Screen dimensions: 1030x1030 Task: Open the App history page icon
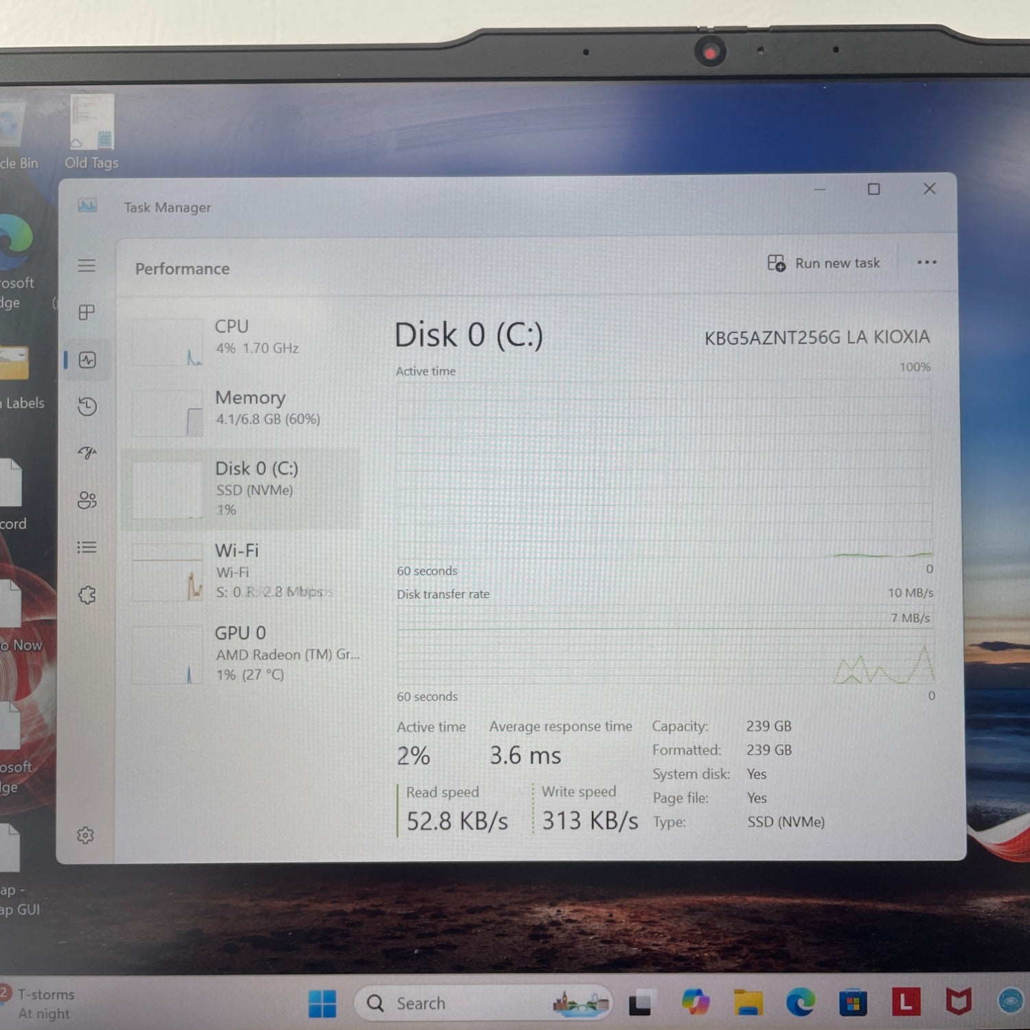[x=87, y=407]
